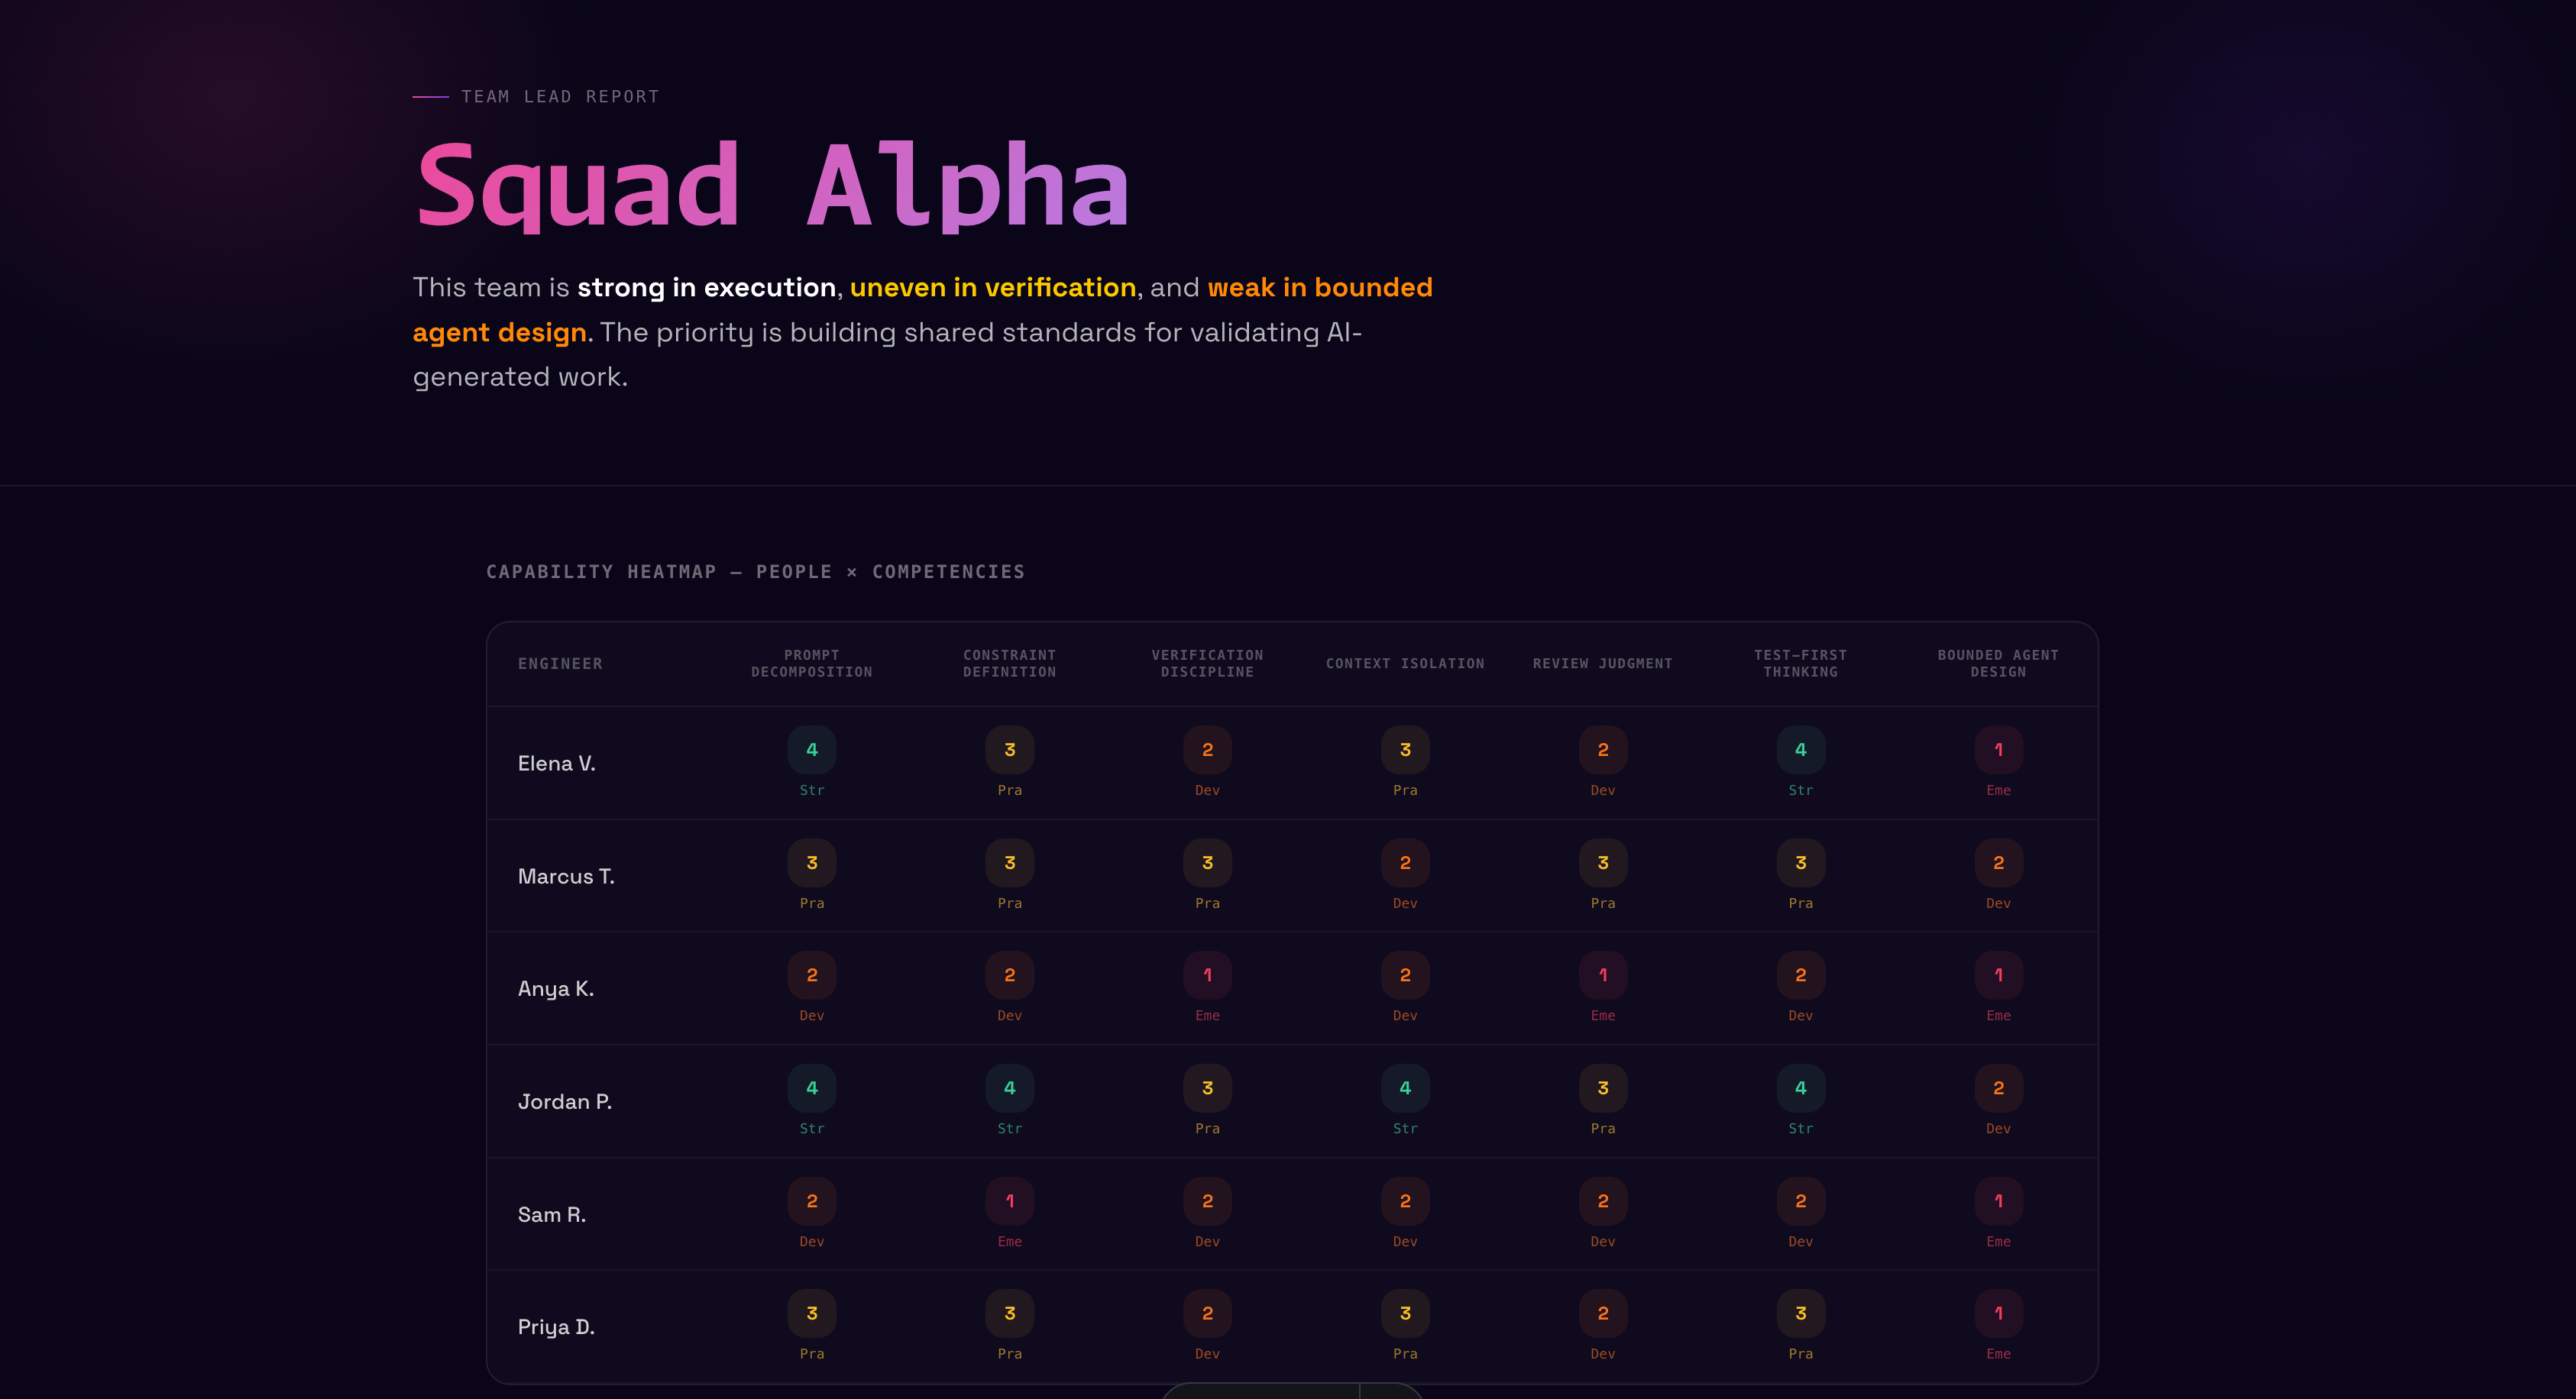This screenshot has height=1399, width=2576.
Task: Click the 'uneven in verification' highlighted phrase
Action: pos(993,288)
